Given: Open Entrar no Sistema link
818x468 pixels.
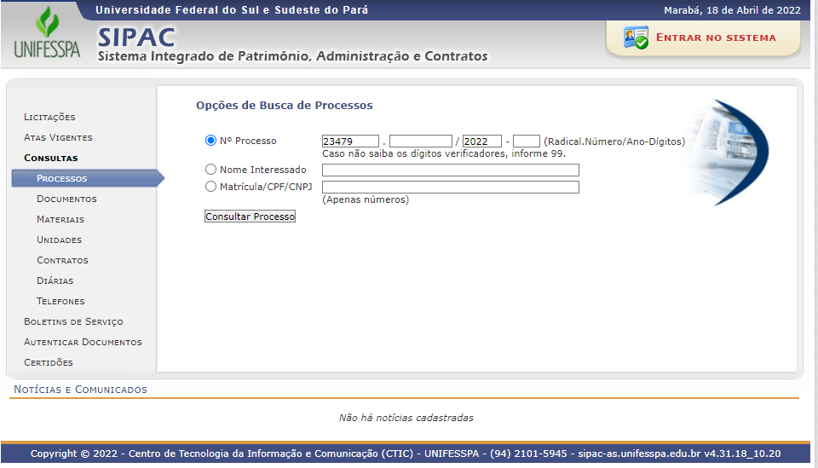Looking at the screenshot, I should tap(716, 38).
